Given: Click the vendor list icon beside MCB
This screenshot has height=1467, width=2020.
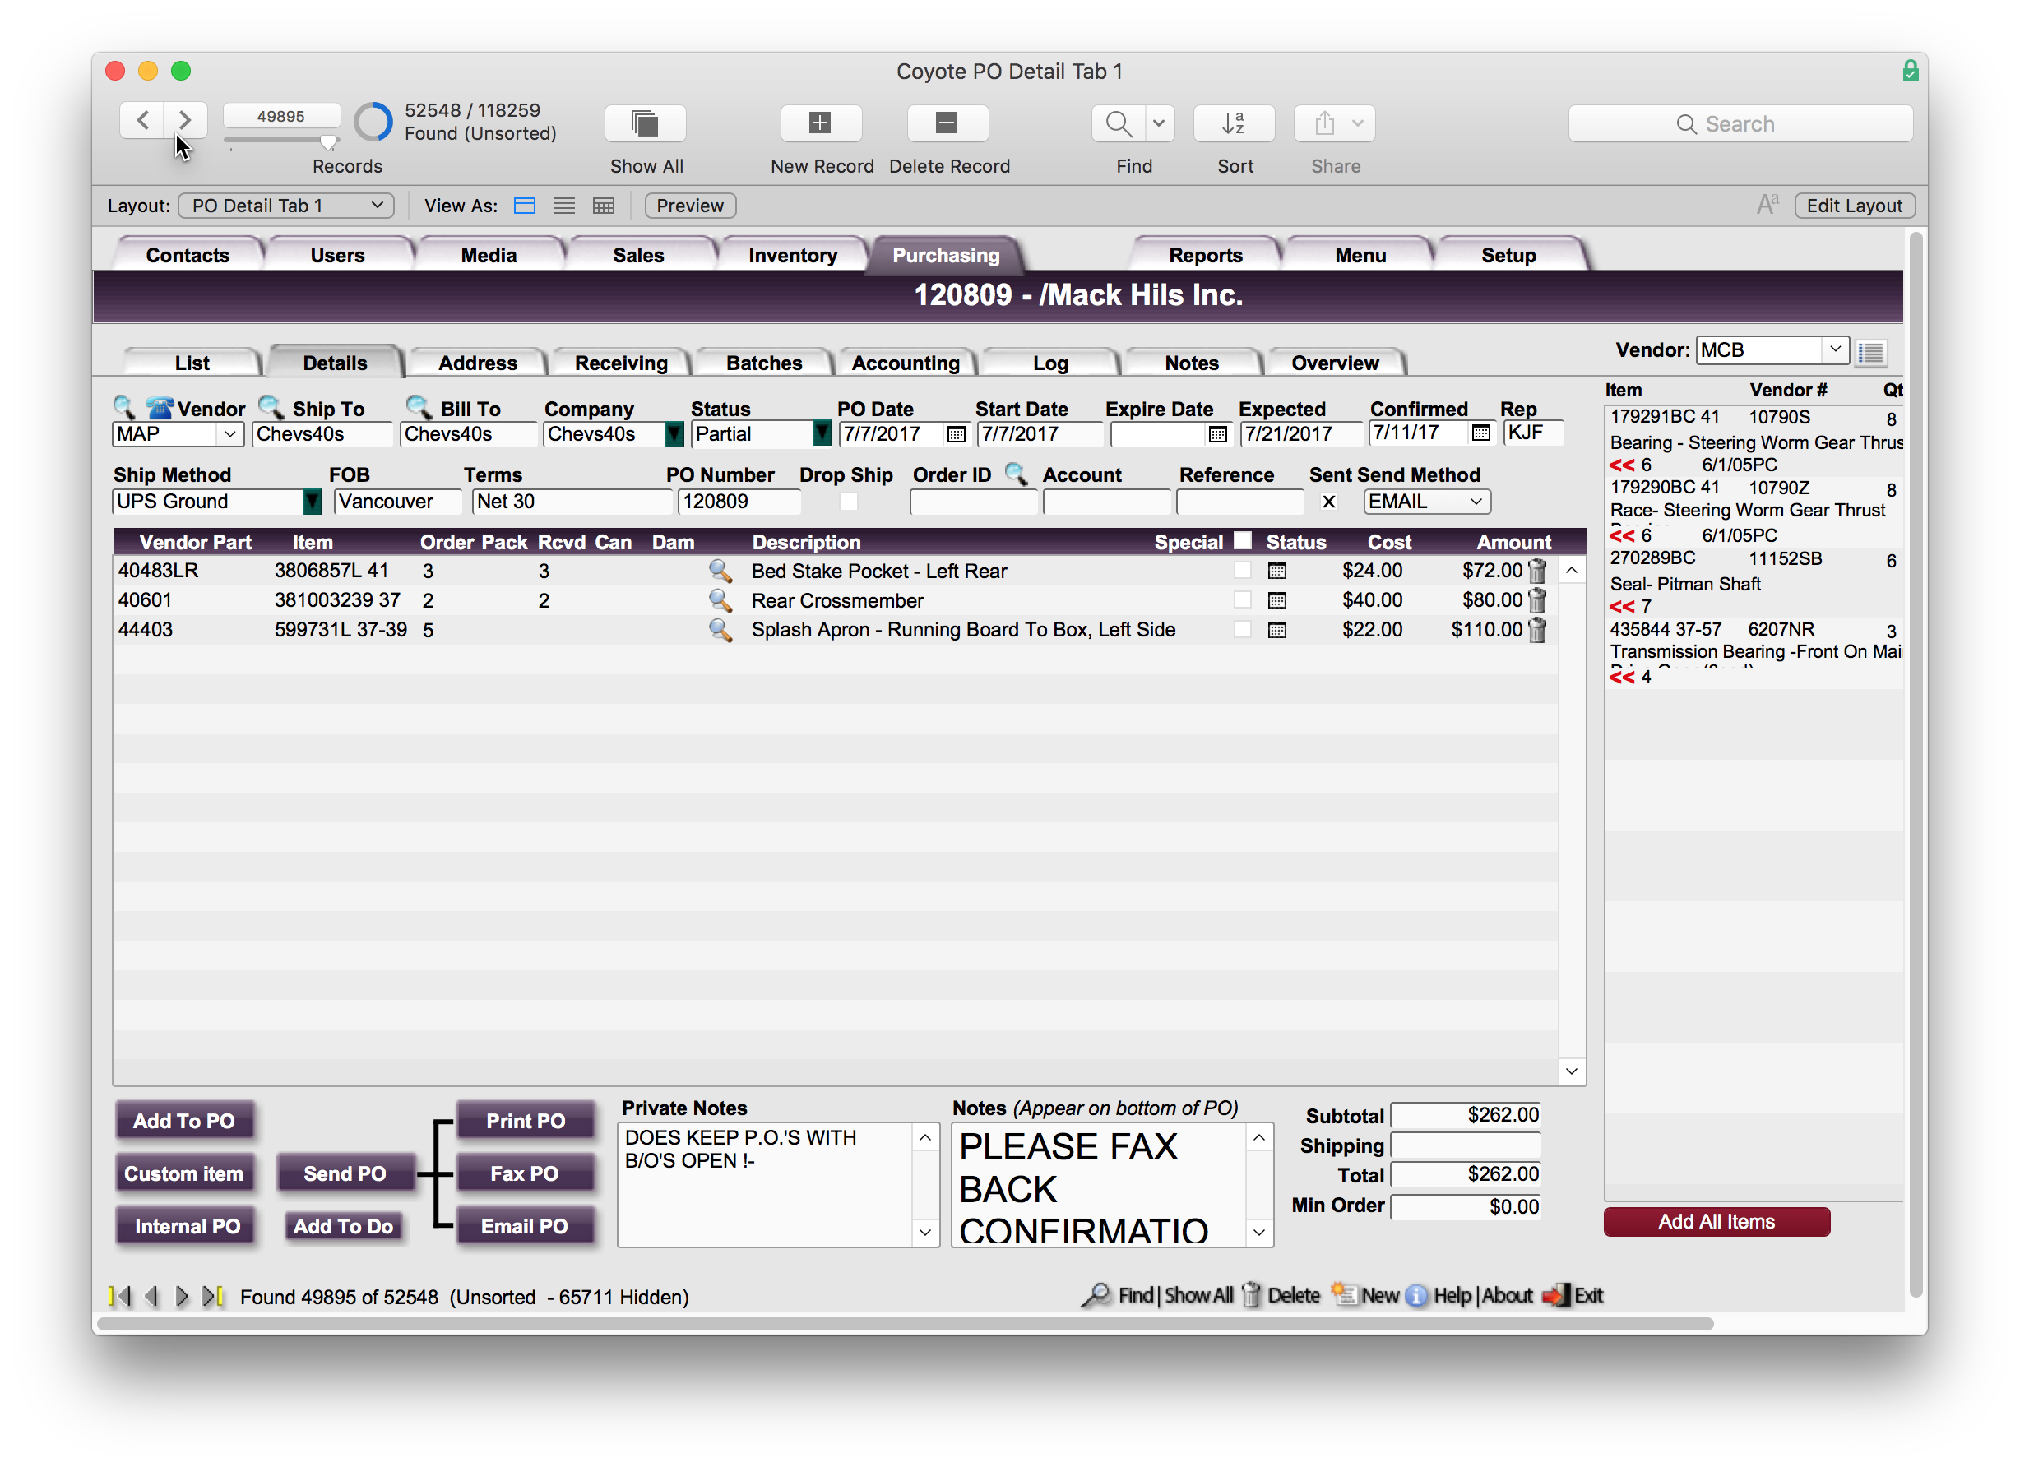Looking at the screenshot, I should (x=1871, y=352).
